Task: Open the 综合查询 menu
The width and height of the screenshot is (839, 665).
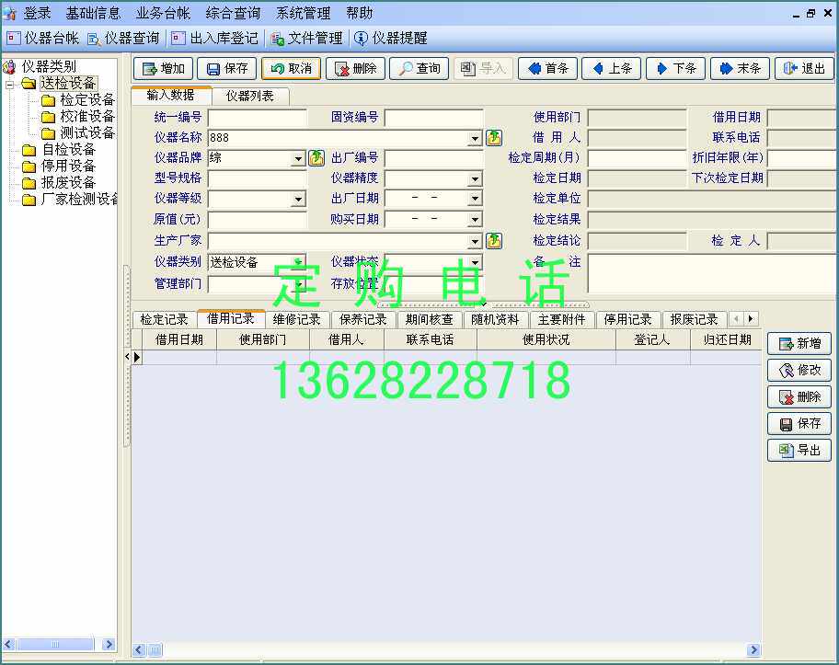Action: (233, 13)
